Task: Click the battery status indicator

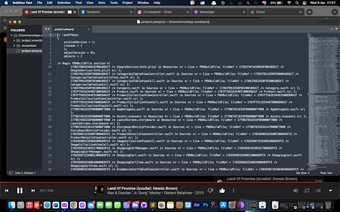Action: point(277,3)
